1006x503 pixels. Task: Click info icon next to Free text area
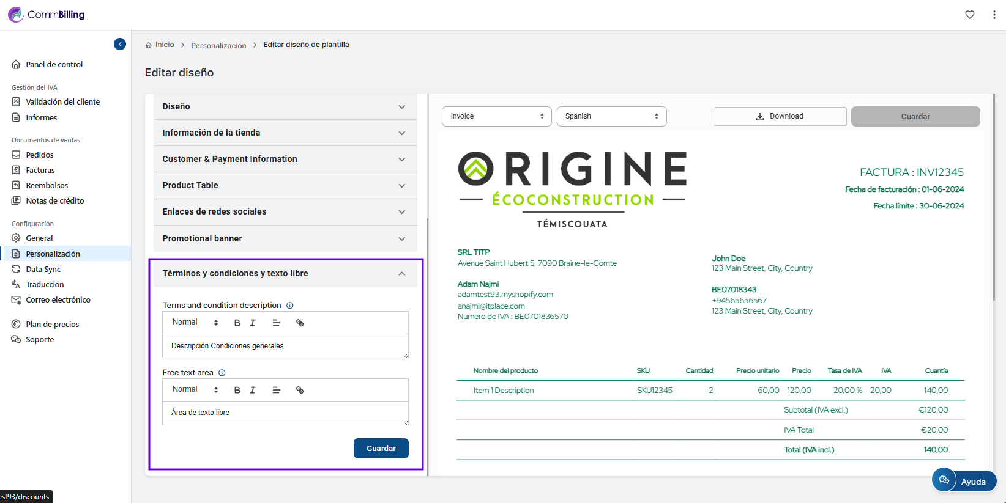222,373
